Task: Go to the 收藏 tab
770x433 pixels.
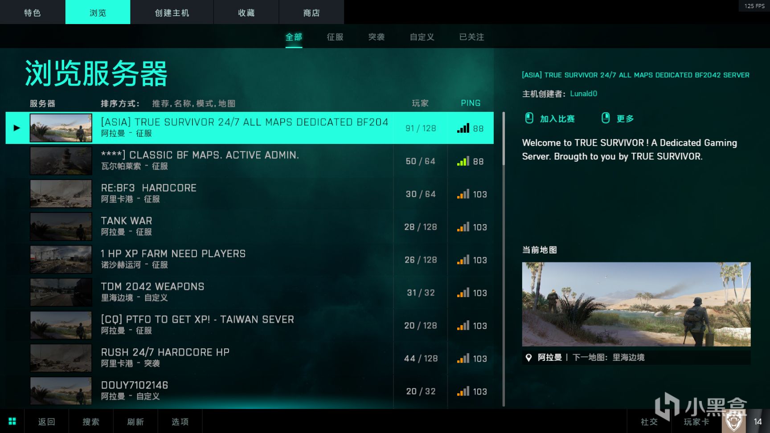Action: [246, 12]
